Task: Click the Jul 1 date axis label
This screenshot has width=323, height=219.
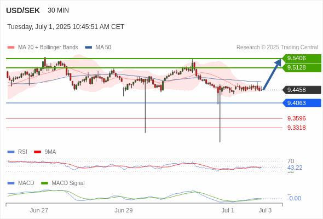Action: click(228, 210)
